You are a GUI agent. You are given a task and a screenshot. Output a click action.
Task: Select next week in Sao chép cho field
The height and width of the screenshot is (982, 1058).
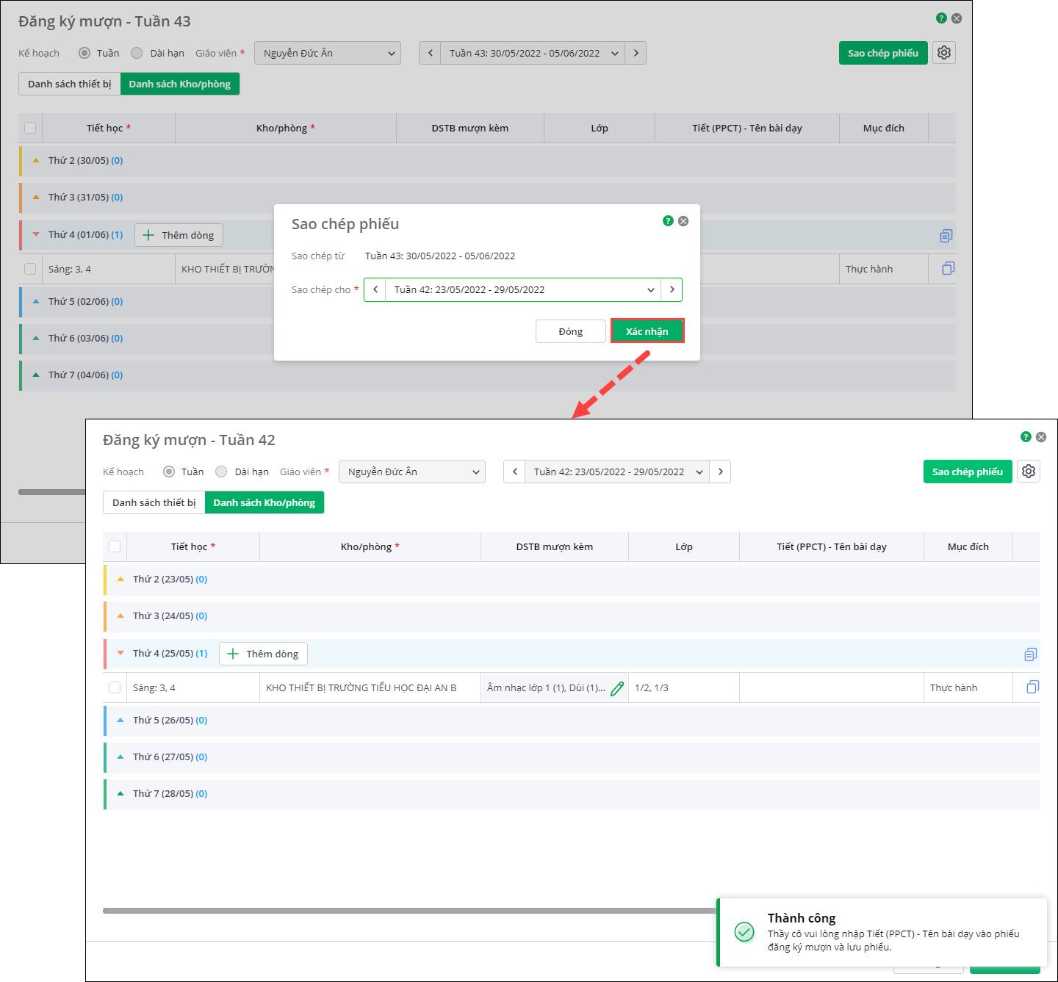coord(672,289)
